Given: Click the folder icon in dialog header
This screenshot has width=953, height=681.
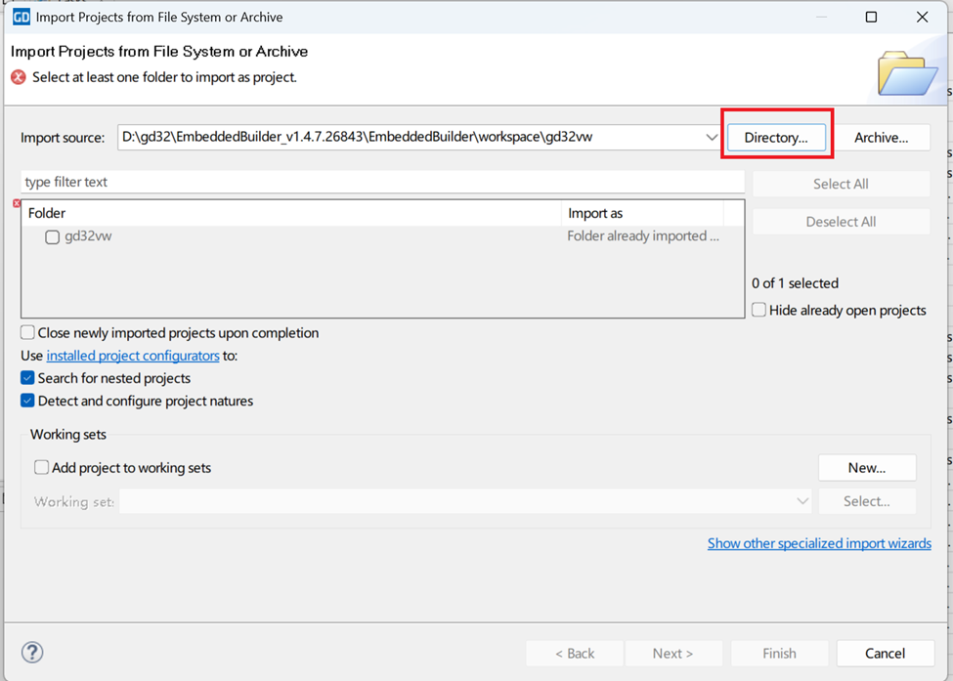Looking at the screenshot, I should (907, 73).
